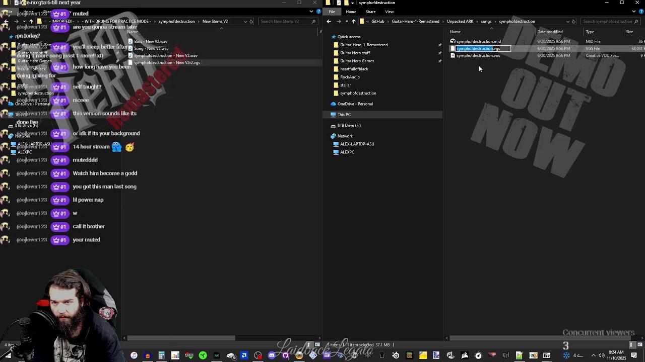Open the This PC icon in the navigation pane
Image resolution: width=645 pixels, height=362 pixels.
pos(333,115)
